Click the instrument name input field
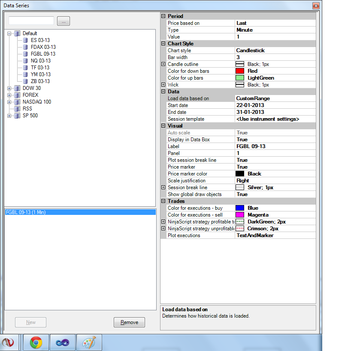 tap(31, 21)
